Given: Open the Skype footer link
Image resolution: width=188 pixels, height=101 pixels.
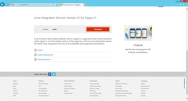Looking at the screenshot, I should tap(15, 89).
